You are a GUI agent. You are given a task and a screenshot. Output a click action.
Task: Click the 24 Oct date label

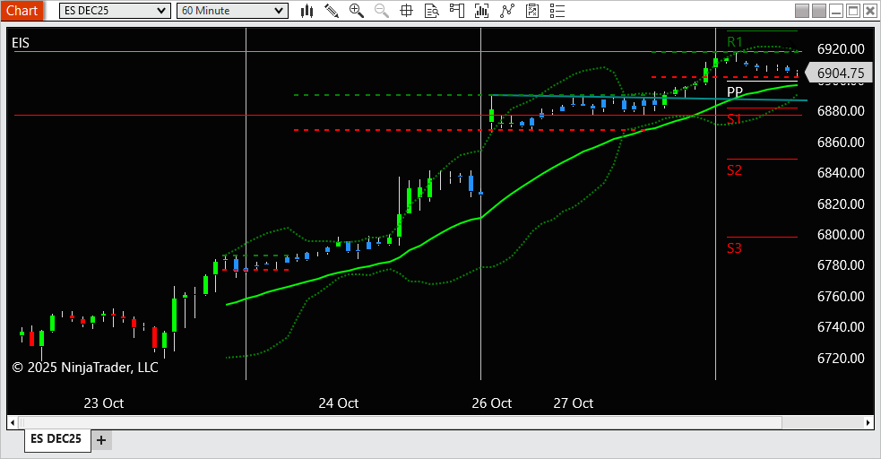338,403
